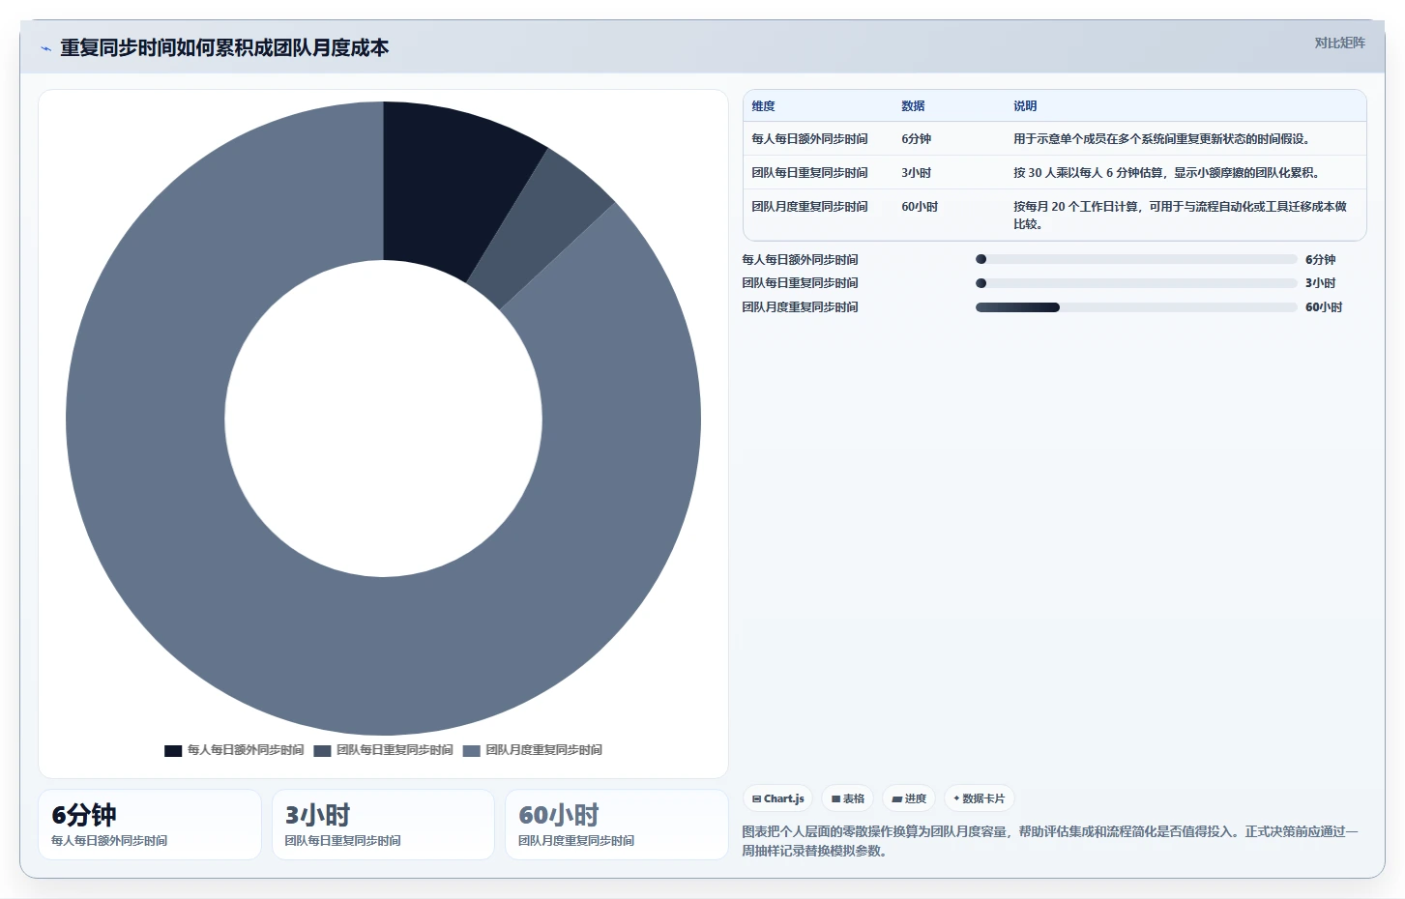Click the 数据卡片 tag chip
Viewport: 1405px width, 899px height.
tap(980, 798)
